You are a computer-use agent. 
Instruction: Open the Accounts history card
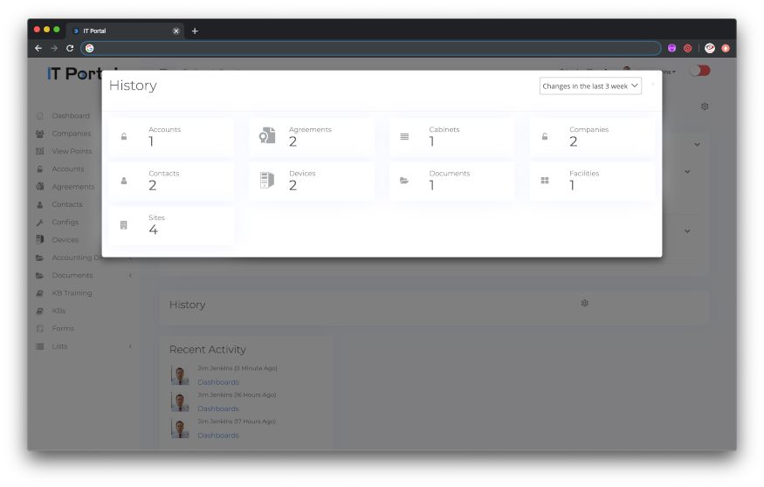pyautogui.click(x=171, y=137)
